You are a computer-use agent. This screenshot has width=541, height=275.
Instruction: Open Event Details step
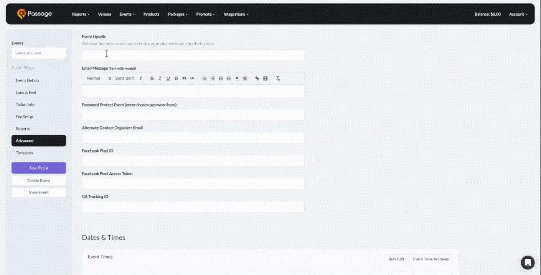[x=39, y=80]
